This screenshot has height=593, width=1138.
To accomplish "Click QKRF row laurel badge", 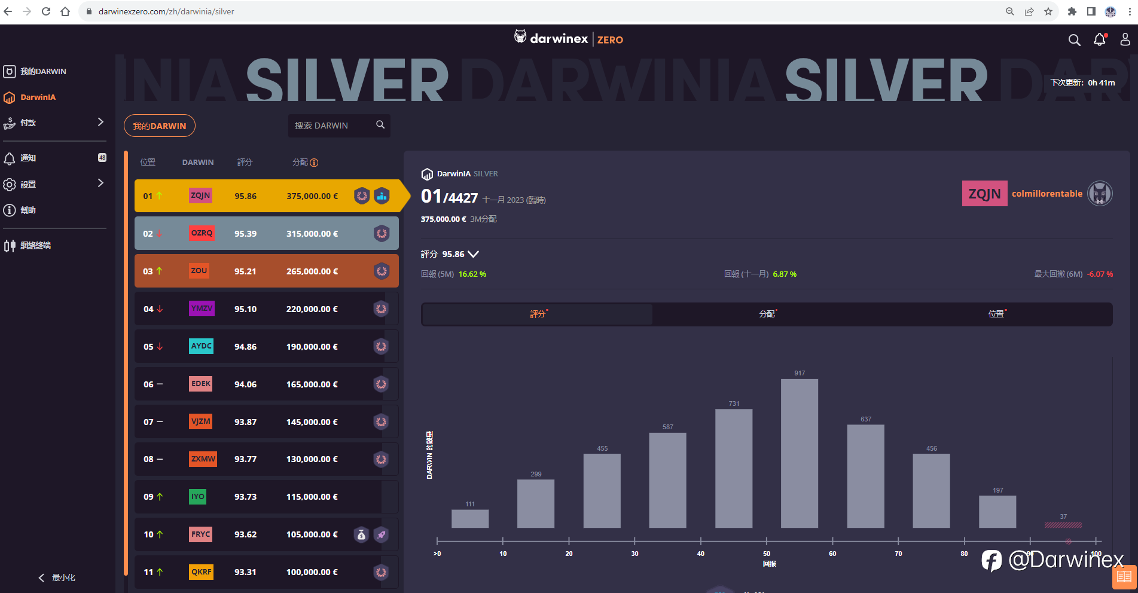I will (x=382, y=572).
